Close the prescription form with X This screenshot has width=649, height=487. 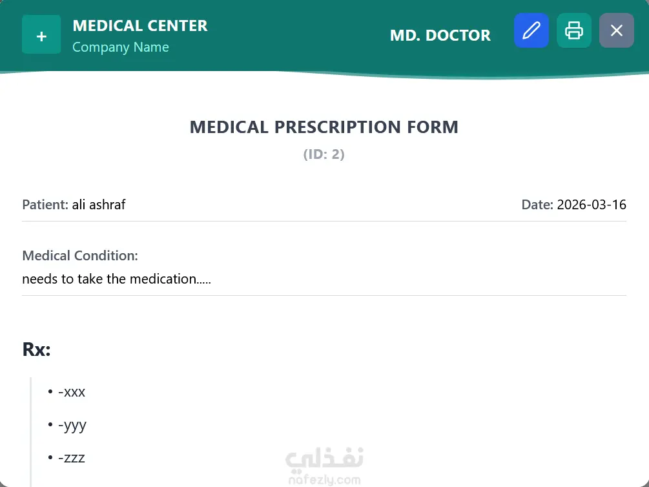pyautogui.click(x=617, y=30)
